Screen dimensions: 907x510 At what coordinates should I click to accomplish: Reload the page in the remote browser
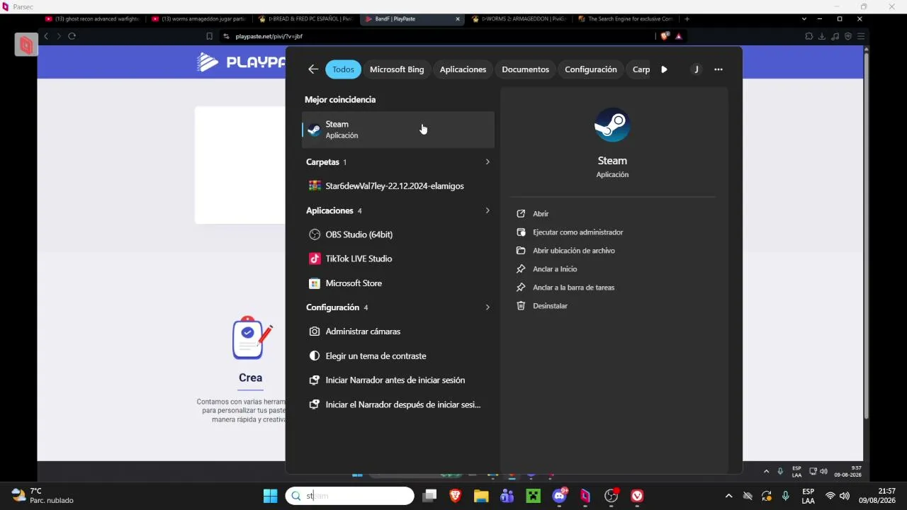[x=72, y=36]
